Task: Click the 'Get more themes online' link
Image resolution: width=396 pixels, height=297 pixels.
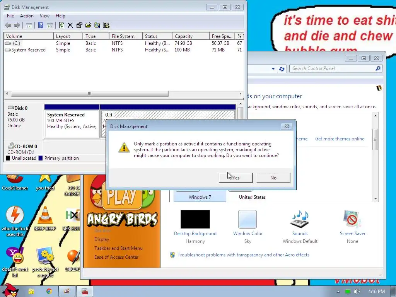Action: pyautogui.click(x=340, y=139)
